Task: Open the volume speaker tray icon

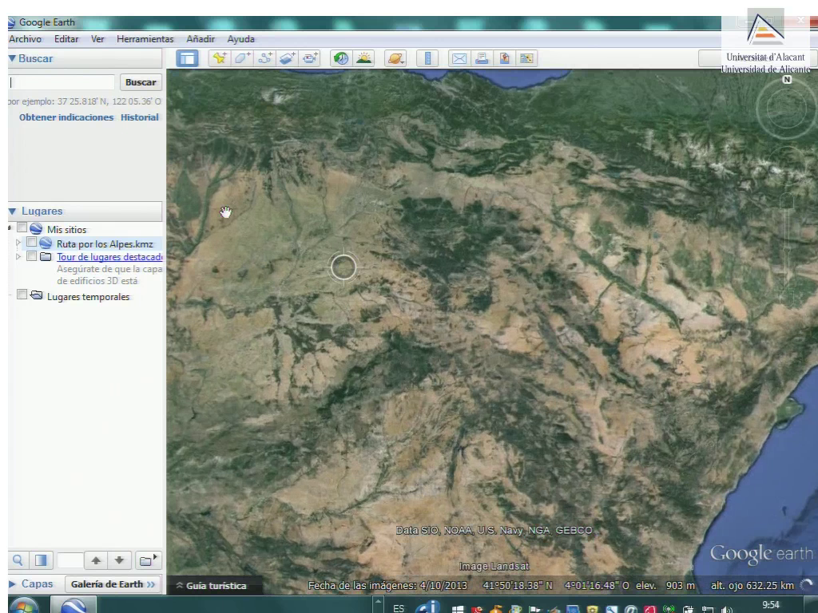Action: click(726, 609)
